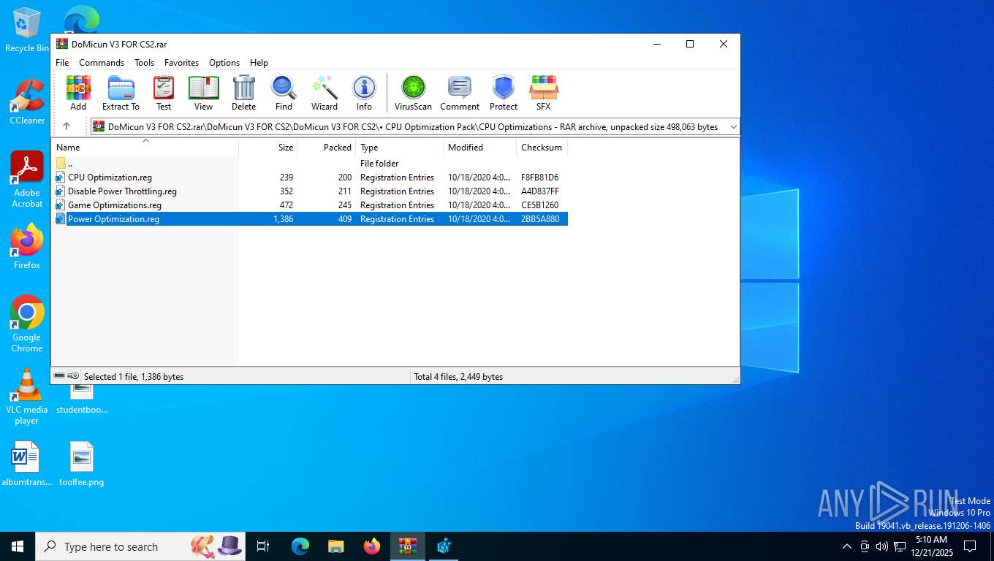The image size is (994, 561).
Task: Open notification center icon
Action: [x=970, y=546]
